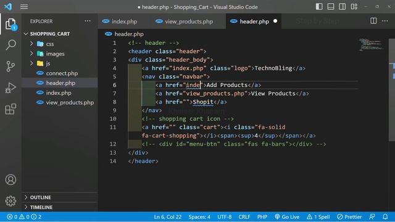Click the Prettier status bar item
The height and width of the screenshot is (222, 395).
pos(349,216)
